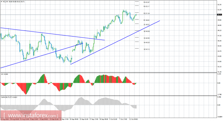Click the current price tag on price axis
Screen dimensions: 223x121
tap(219, 15)
